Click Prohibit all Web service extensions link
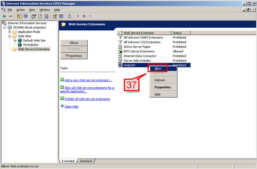Image resolution: width=257 pixels, height=169 pixels. point(87,99)
